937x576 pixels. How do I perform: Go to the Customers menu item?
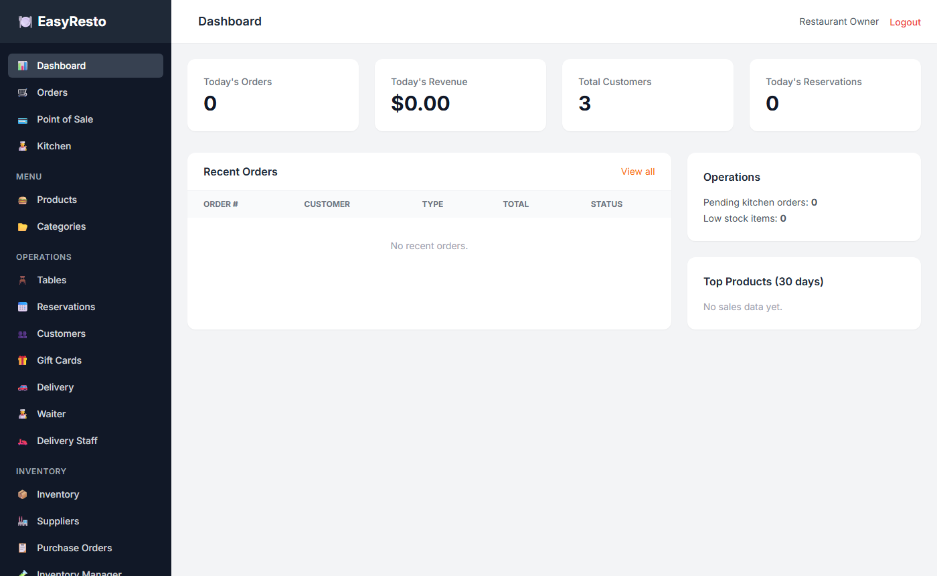tap(86, 334)
